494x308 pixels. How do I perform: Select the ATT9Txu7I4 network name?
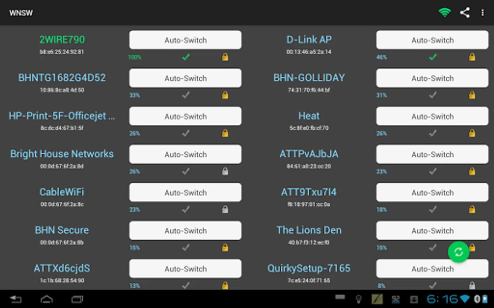(309, 192)
